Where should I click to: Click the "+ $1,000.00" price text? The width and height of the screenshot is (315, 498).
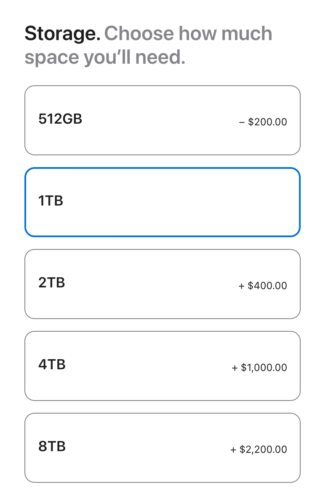(259, 368)
